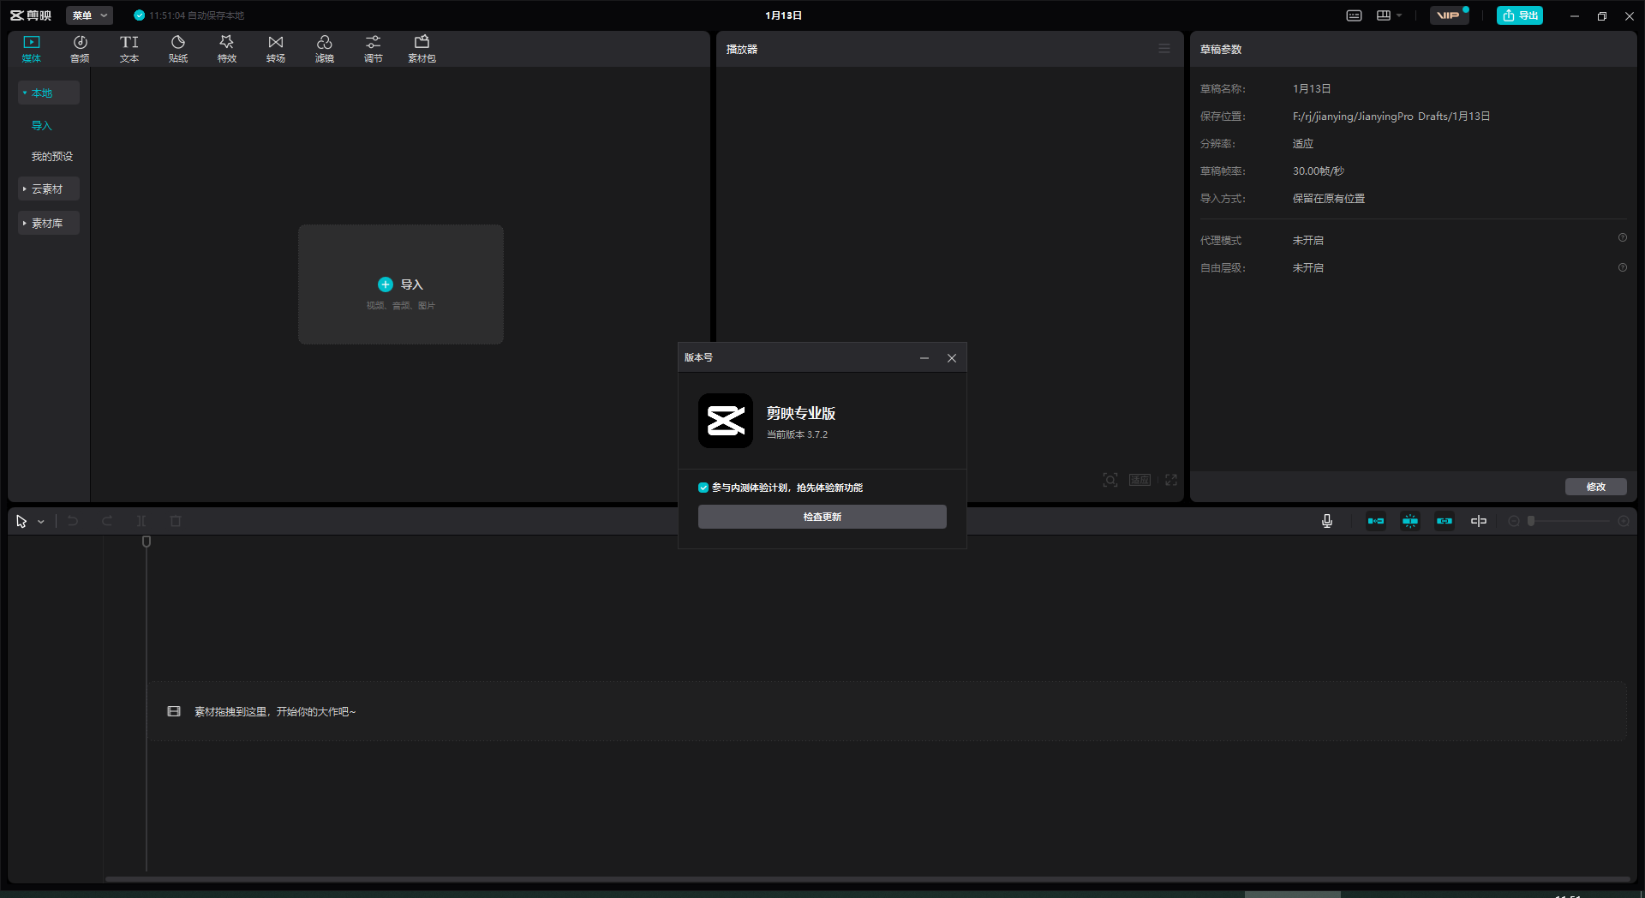The image size is (1645, 898).
Task: Click the split clip tool icon
Action: 141,521
